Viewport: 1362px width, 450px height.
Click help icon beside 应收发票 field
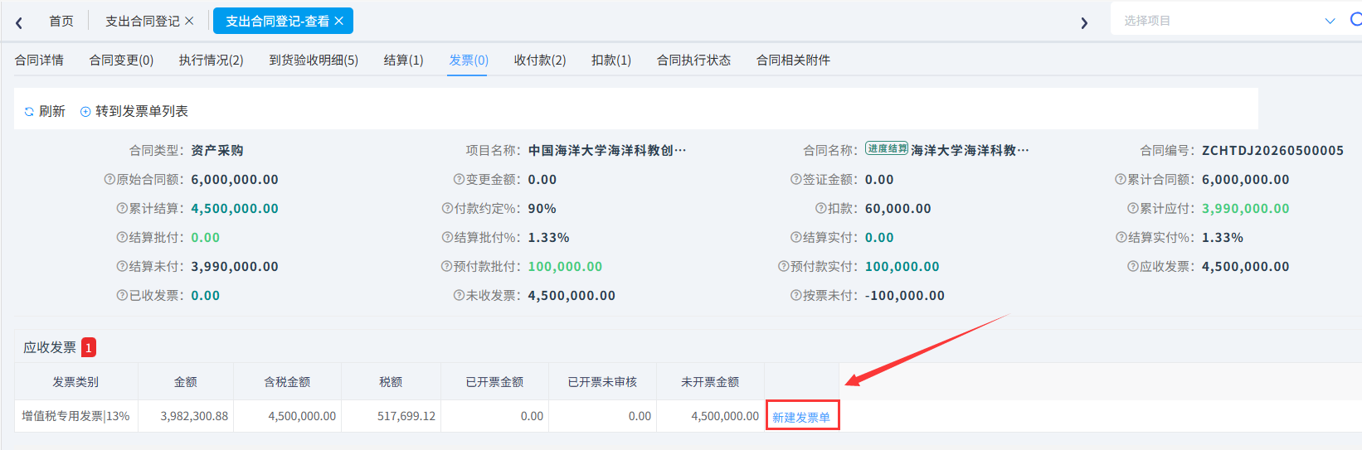click(1133, 266)
